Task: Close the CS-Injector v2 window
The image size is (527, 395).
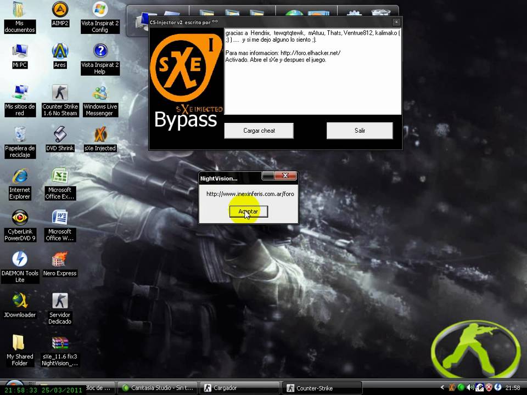Action: point(396,22)
